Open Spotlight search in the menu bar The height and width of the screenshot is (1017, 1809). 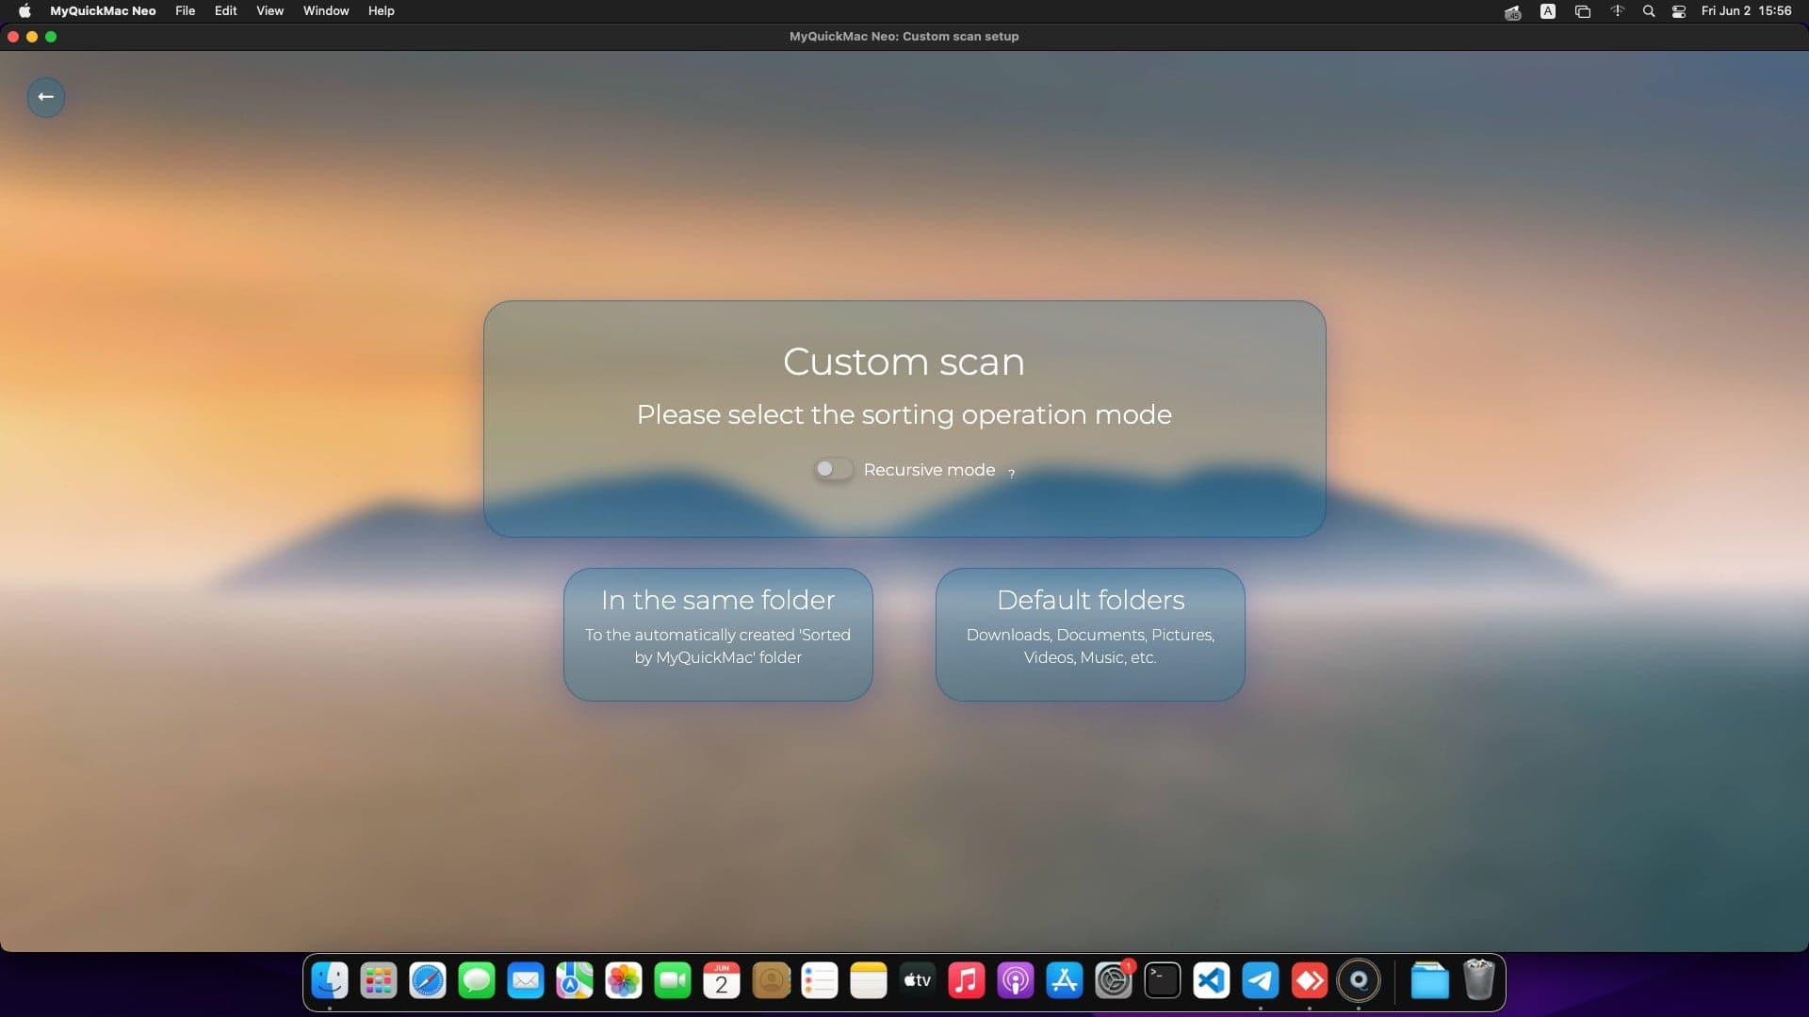click(1649, 11)
